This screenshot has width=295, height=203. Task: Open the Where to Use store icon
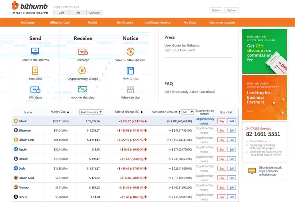point(130,90)
